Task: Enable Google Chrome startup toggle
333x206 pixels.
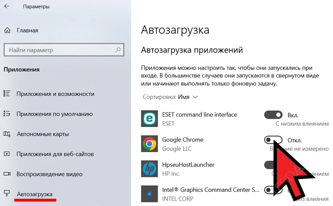Action: (x=273, y=140)
